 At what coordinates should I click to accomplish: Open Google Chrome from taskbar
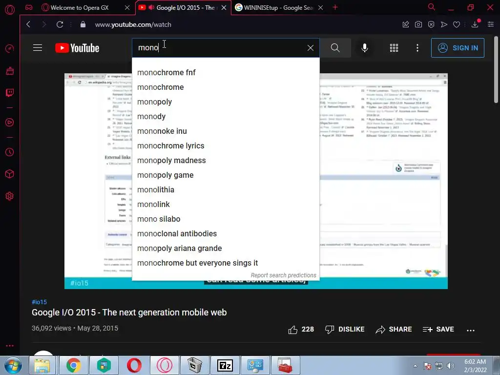point(74,365)
